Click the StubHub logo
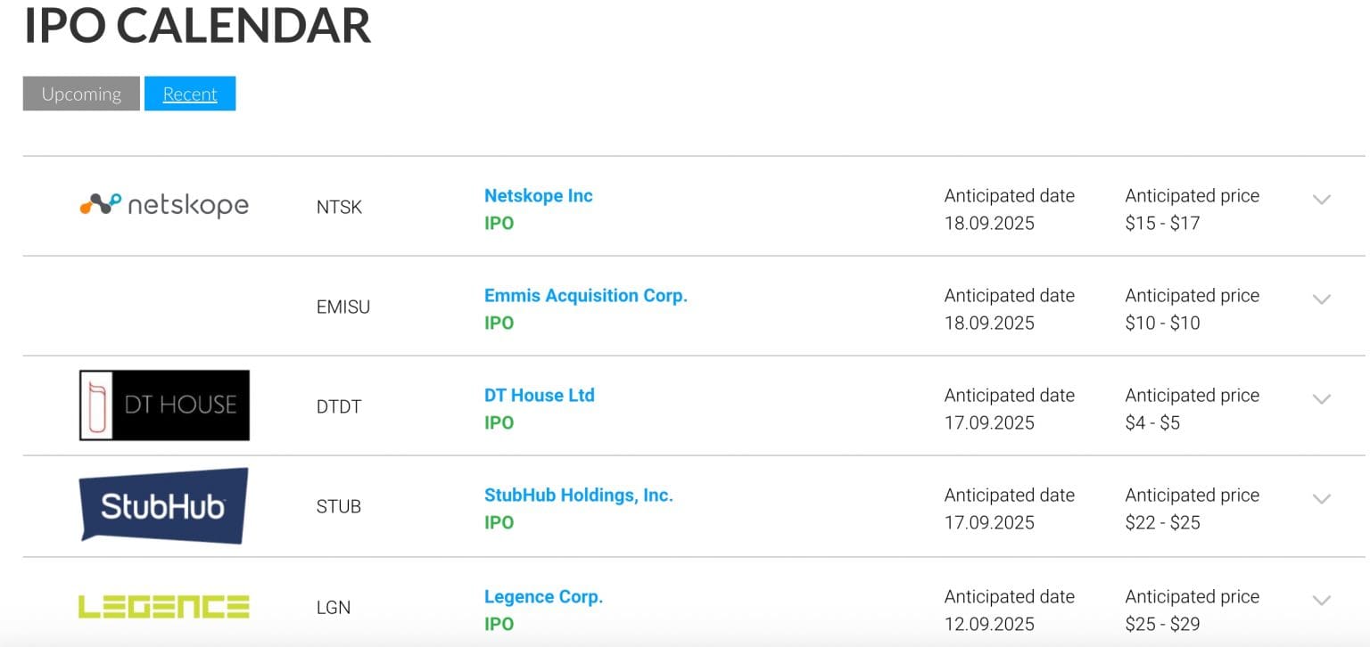 (x=164, y=505)
